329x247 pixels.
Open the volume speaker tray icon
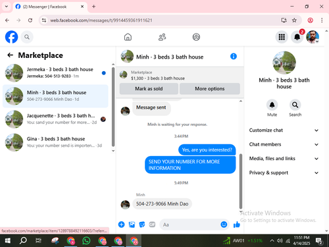[x=280, y=240]
